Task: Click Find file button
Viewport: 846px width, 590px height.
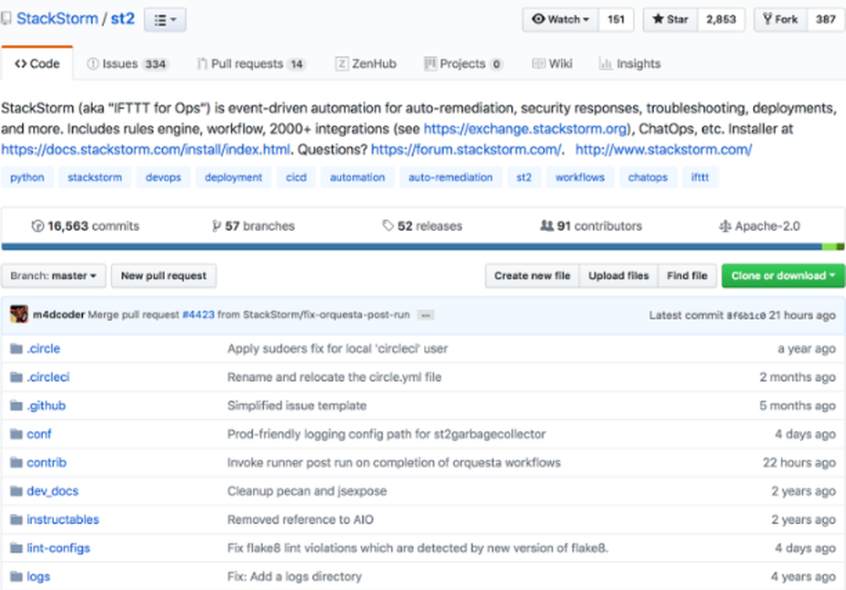Action: click(x=687, y=276)
